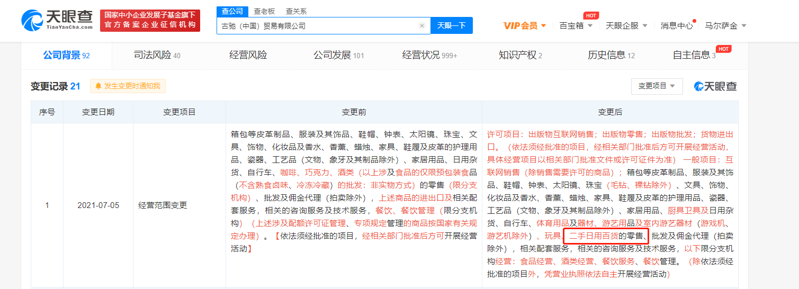Switch to the 经营状况 tab

429,55
